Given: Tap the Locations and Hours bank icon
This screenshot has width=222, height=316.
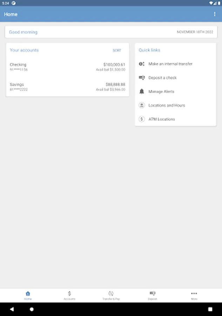Looking at the screenshot, I should (142, 105).
